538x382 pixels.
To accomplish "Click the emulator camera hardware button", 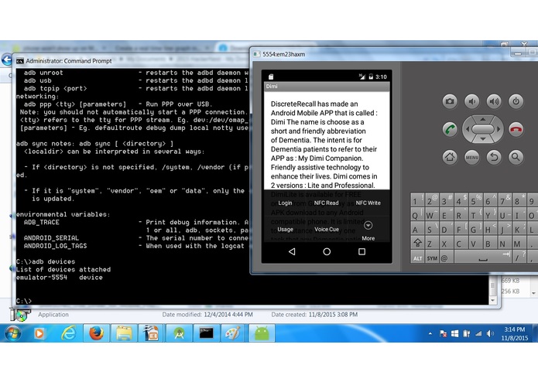I will click(450, 101).
